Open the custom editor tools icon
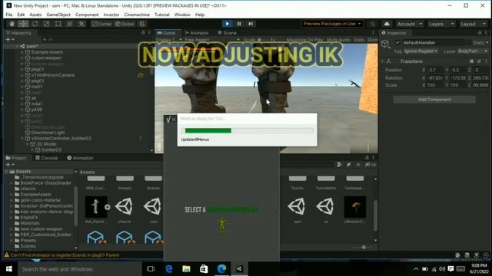Viewport: 492px width, 276px height. point(81,24)
